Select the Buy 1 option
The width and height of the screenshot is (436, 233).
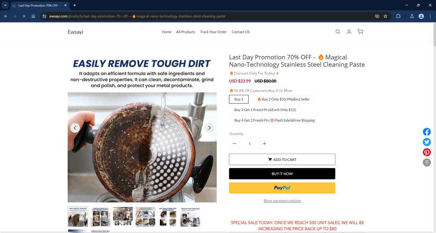239,99
